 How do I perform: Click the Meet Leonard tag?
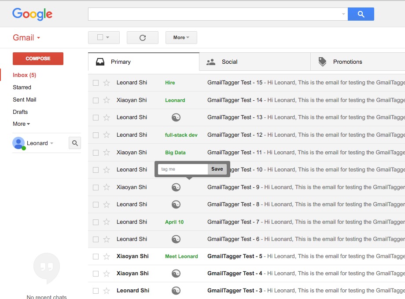[181, 256]
